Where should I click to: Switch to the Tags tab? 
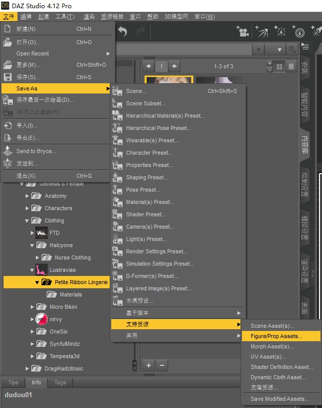click(x=60, y=382)
